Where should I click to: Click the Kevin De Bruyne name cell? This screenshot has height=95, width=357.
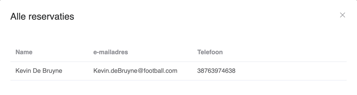pos(39,71)
